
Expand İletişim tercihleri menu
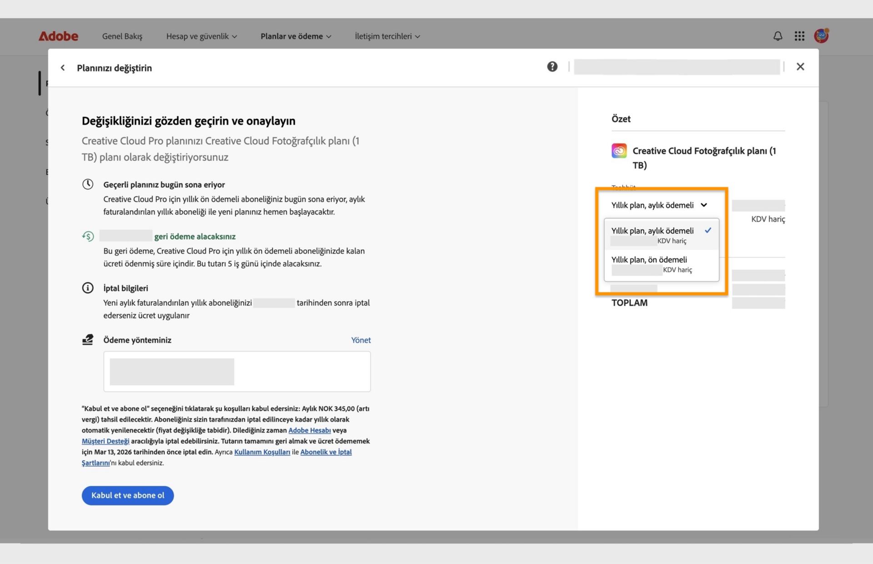[x=387, y=36]
